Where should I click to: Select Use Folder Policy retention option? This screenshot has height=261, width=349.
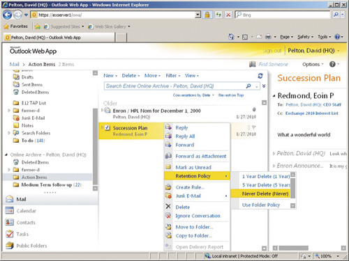(x=261, y=205)
